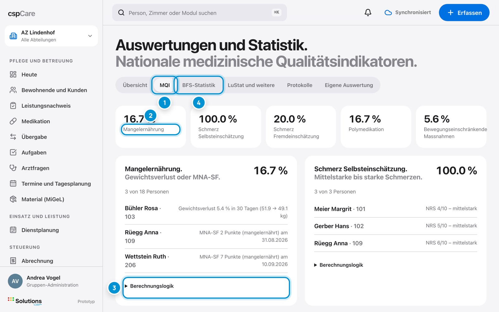The width and height of the screenshot is (499, 312).
Task: Expand Berechnungslogik under Schmerz Selbsteinschätzung
Action: [x=339, y=265]
